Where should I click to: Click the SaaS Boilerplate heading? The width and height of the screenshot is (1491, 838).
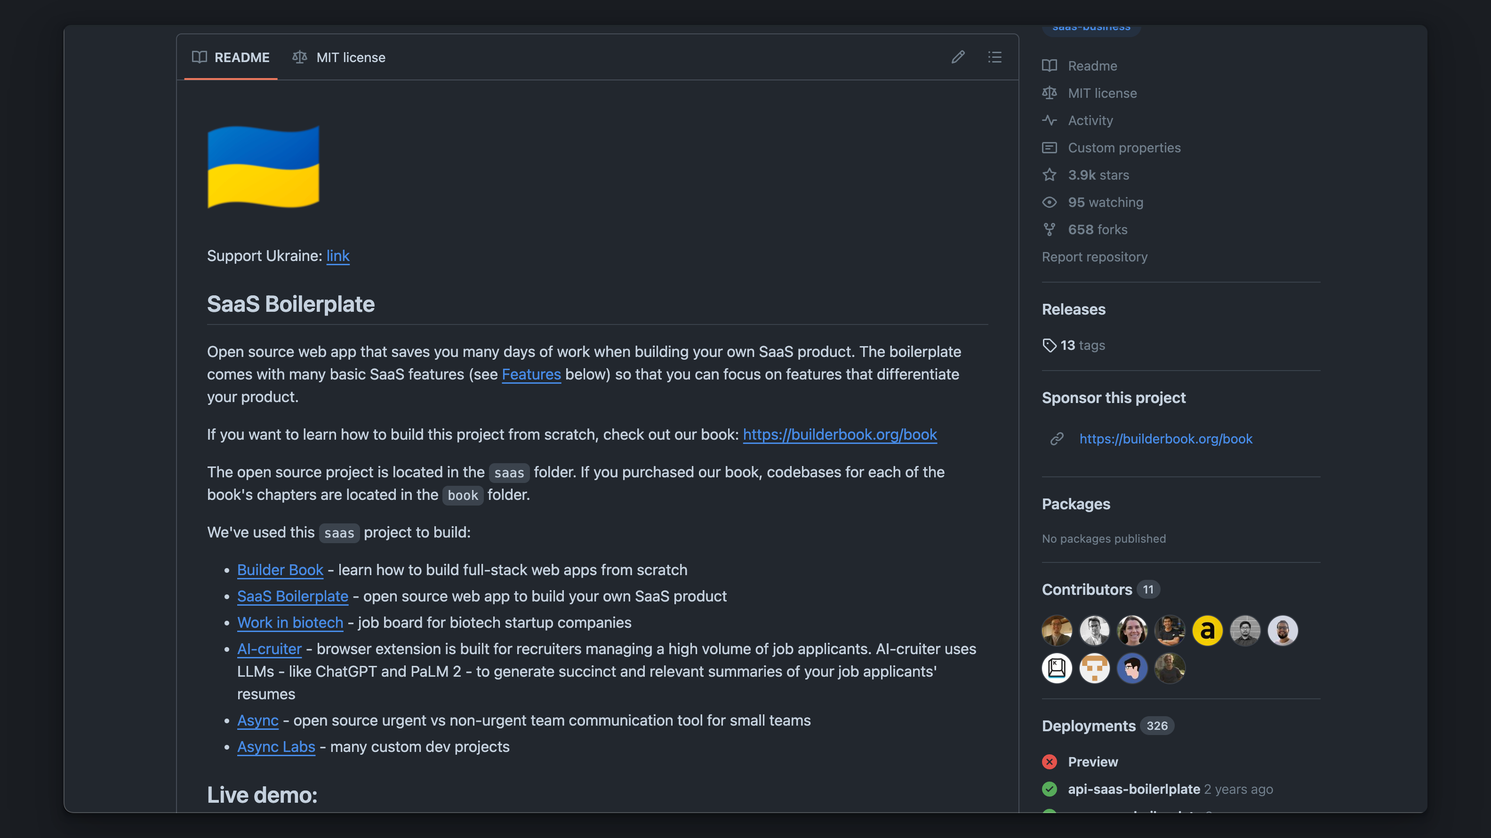[290, 304]
